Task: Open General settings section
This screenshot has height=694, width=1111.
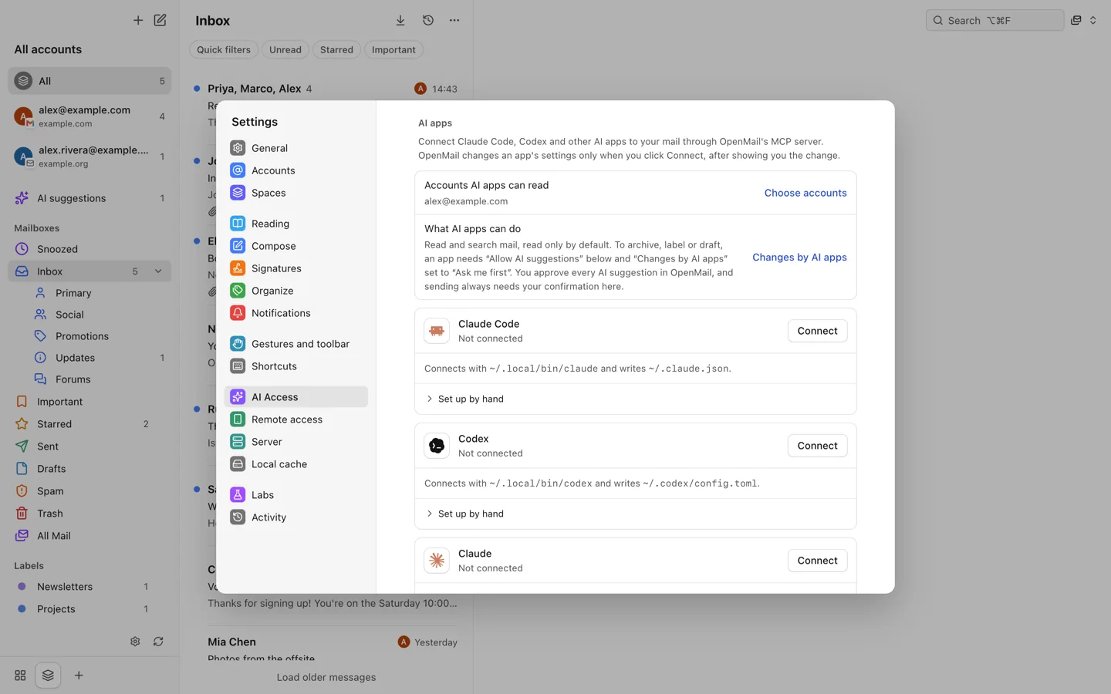Action: point(295,148)
